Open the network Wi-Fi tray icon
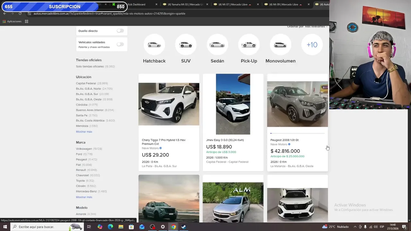Viewport: 411px width, 231px height. click(x=371, y=227)
